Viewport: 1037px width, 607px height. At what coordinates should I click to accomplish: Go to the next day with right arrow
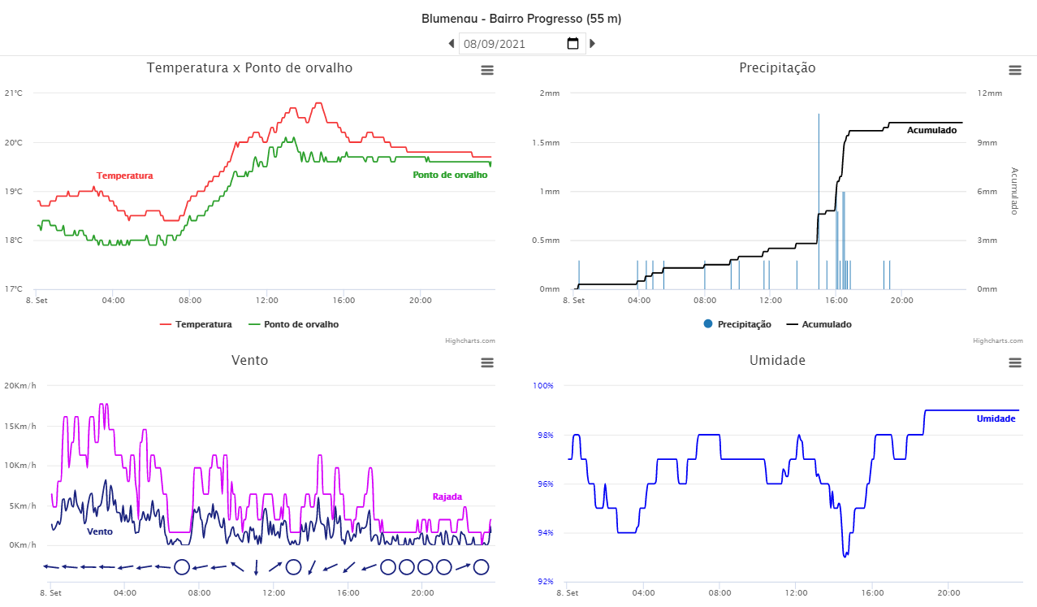[x=592, y=43]
